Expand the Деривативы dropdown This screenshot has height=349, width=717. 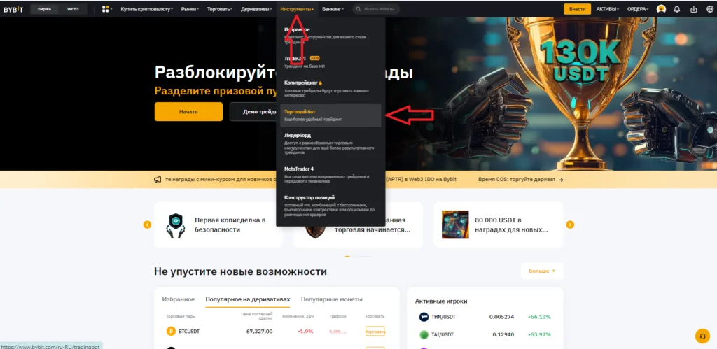[256, 9]
